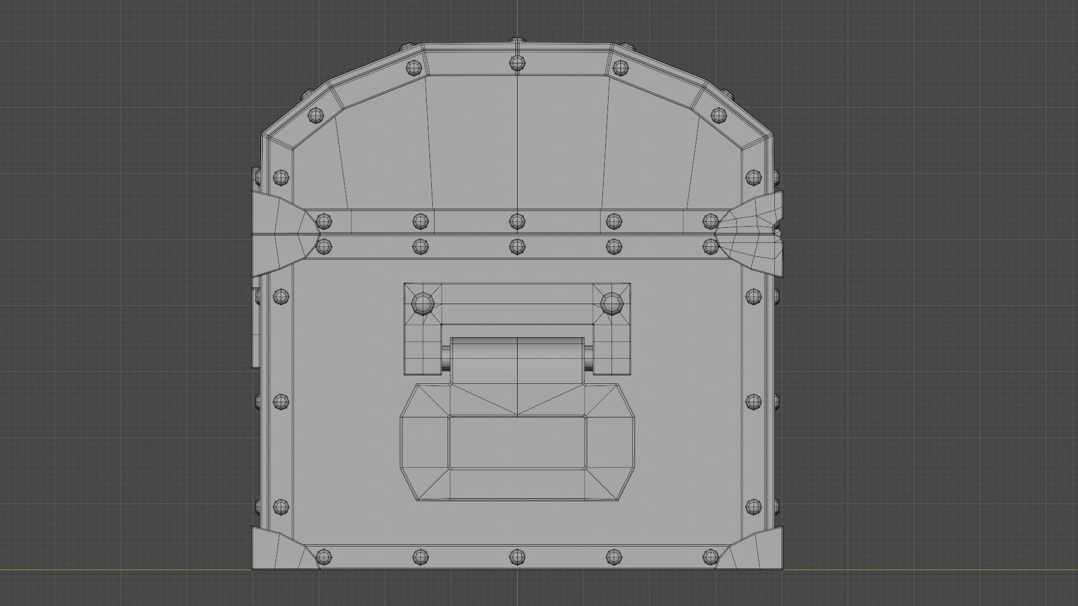Viewport: 1078px width, 606px height.
Task: Select the right bolt of the handle bracket
Action: 611,304
